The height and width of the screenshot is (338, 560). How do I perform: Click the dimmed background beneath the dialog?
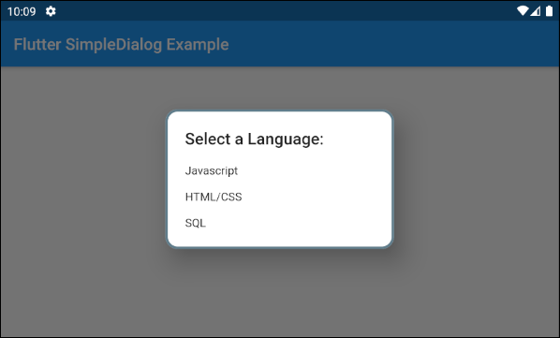coord(280,293)
